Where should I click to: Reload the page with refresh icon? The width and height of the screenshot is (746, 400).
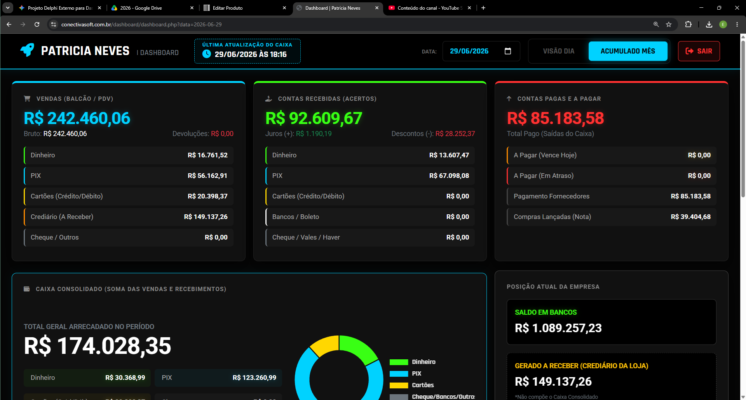coord(37,24)
